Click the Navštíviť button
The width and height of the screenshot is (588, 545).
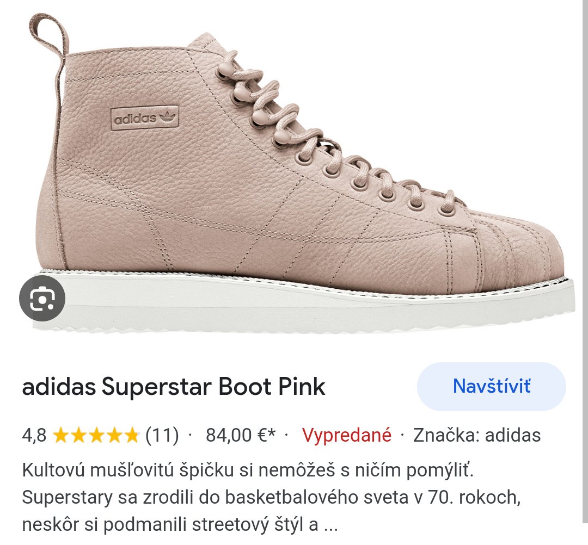coord(491,387)
